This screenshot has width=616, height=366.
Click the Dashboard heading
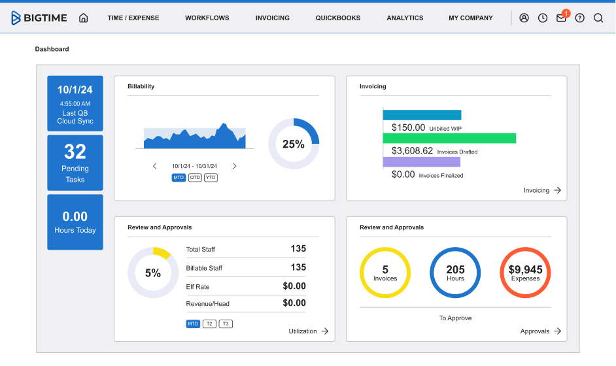52,49
